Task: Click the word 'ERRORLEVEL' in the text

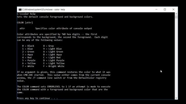Action: pyautogui.click(x=54, y=87)
